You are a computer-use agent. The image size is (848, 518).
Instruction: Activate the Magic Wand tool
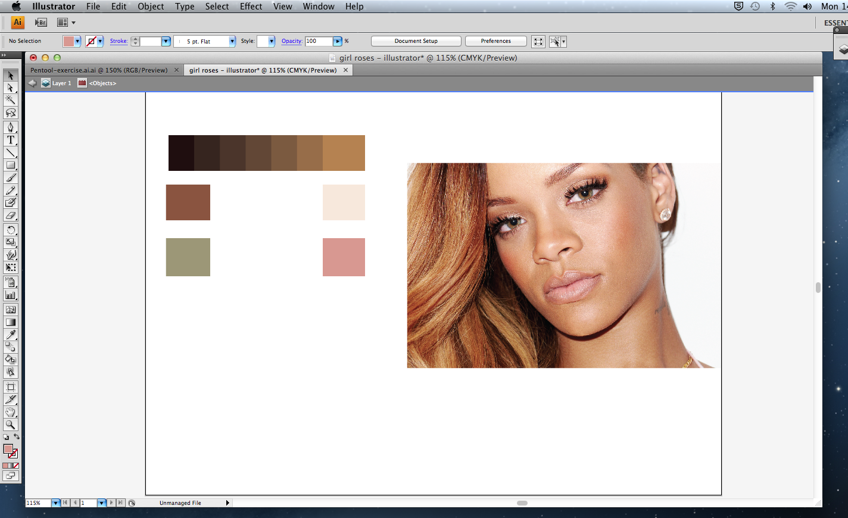tap(10, 101)
